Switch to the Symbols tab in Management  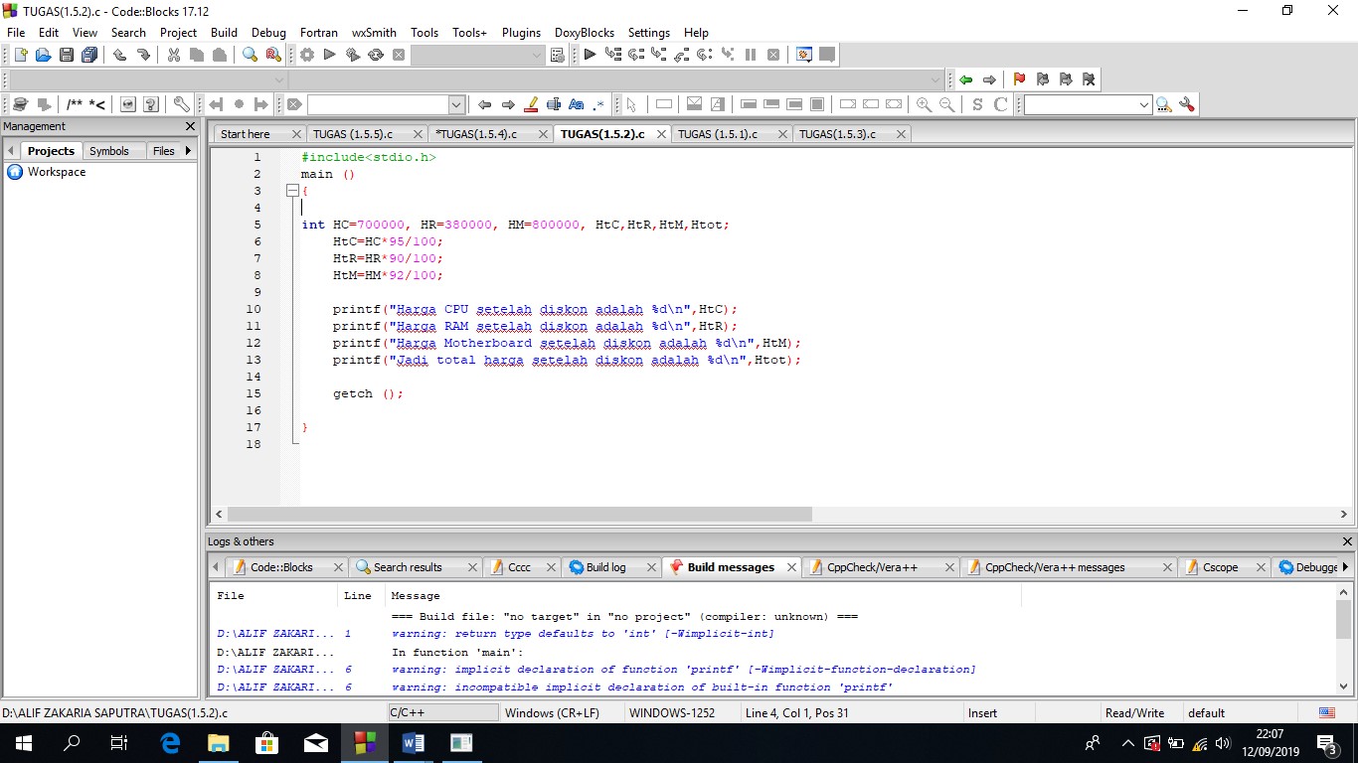pyautogui.click(x=109, y=151)
